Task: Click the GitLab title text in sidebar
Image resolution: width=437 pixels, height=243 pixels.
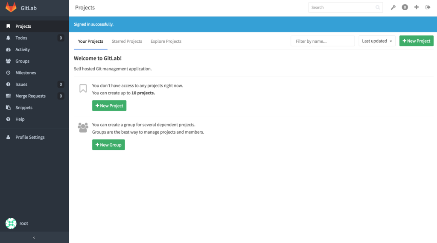Action: 29,8
